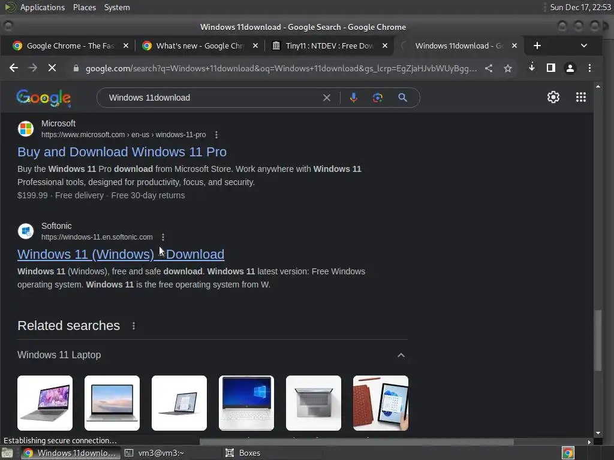This screenshot has width=614, height=460.
Task: Click the horizontal scrollbar thumb
Action: (x=356, y=441)
